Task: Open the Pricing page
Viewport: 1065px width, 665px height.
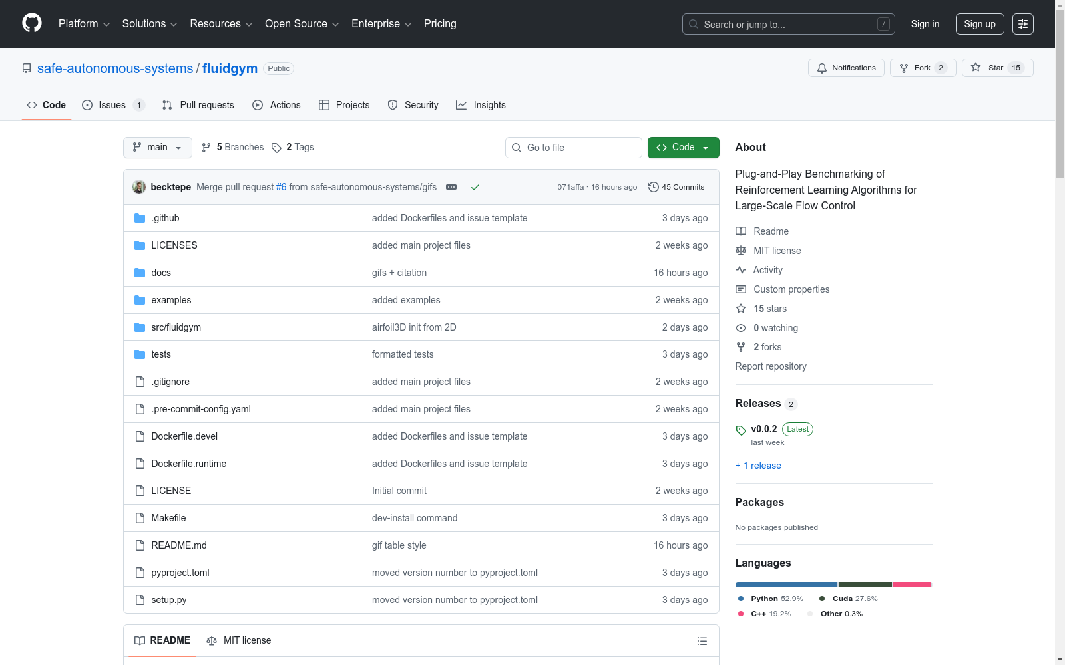Action: (x=440, y=23)
